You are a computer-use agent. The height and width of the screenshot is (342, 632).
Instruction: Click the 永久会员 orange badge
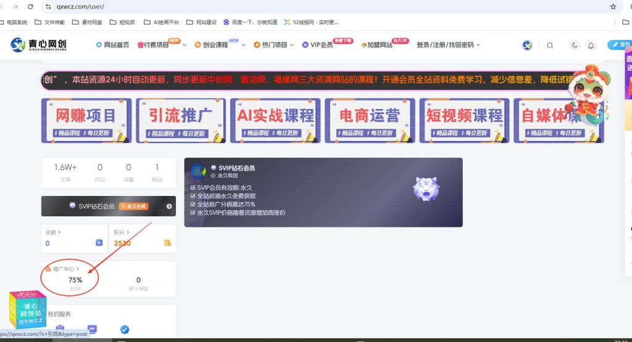click(x=134, y=206)
